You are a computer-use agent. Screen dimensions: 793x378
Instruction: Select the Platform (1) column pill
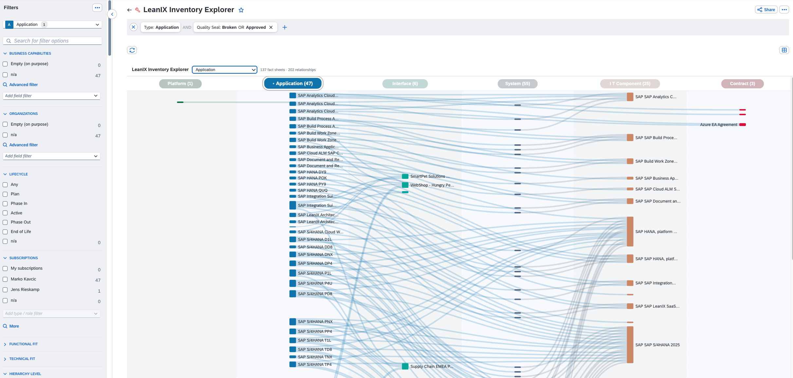tap(180, 84)
